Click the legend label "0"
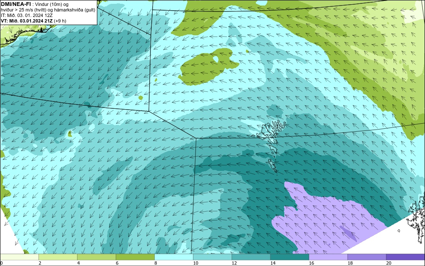Viewport: 425px width, 266px height. [x=1, y=263]
